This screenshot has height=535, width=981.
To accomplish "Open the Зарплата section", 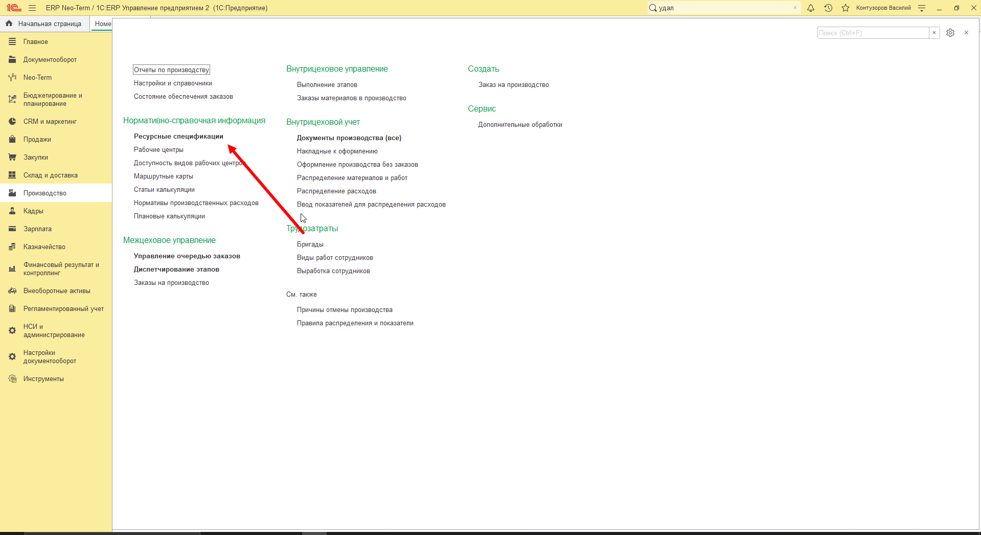I will [x=56, y=229].
